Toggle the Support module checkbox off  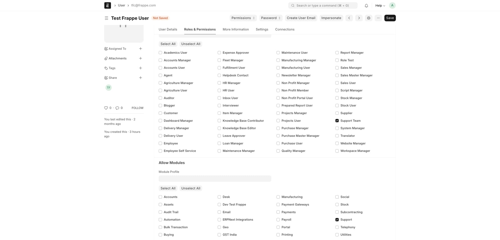pos(337,219)
